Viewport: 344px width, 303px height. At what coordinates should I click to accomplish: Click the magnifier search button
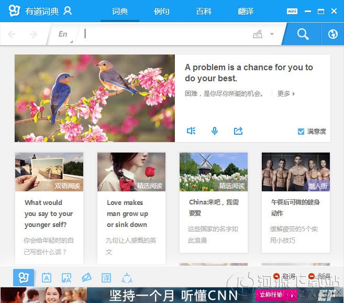303,34
